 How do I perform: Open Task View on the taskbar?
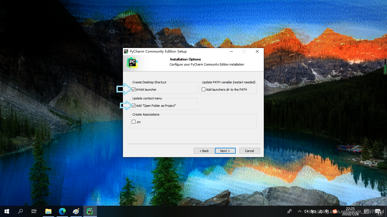34,211
